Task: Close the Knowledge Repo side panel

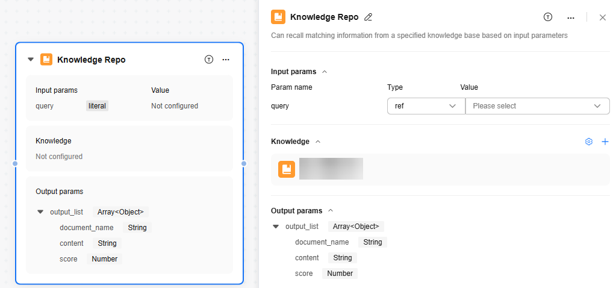Action: [x=603, y=17]
